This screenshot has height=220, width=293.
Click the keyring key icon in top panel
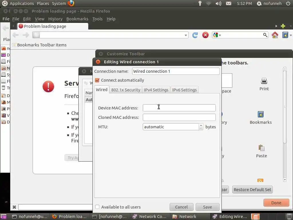(200, 3)
